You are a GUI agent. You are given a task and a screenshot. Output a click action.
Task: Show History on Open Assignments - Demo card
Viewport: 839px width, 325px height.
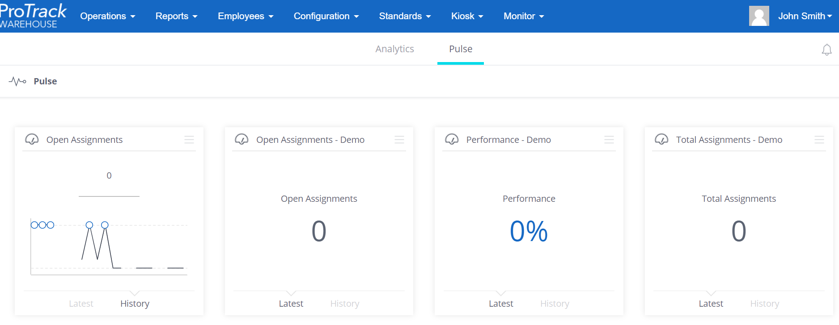coord(344,304)
